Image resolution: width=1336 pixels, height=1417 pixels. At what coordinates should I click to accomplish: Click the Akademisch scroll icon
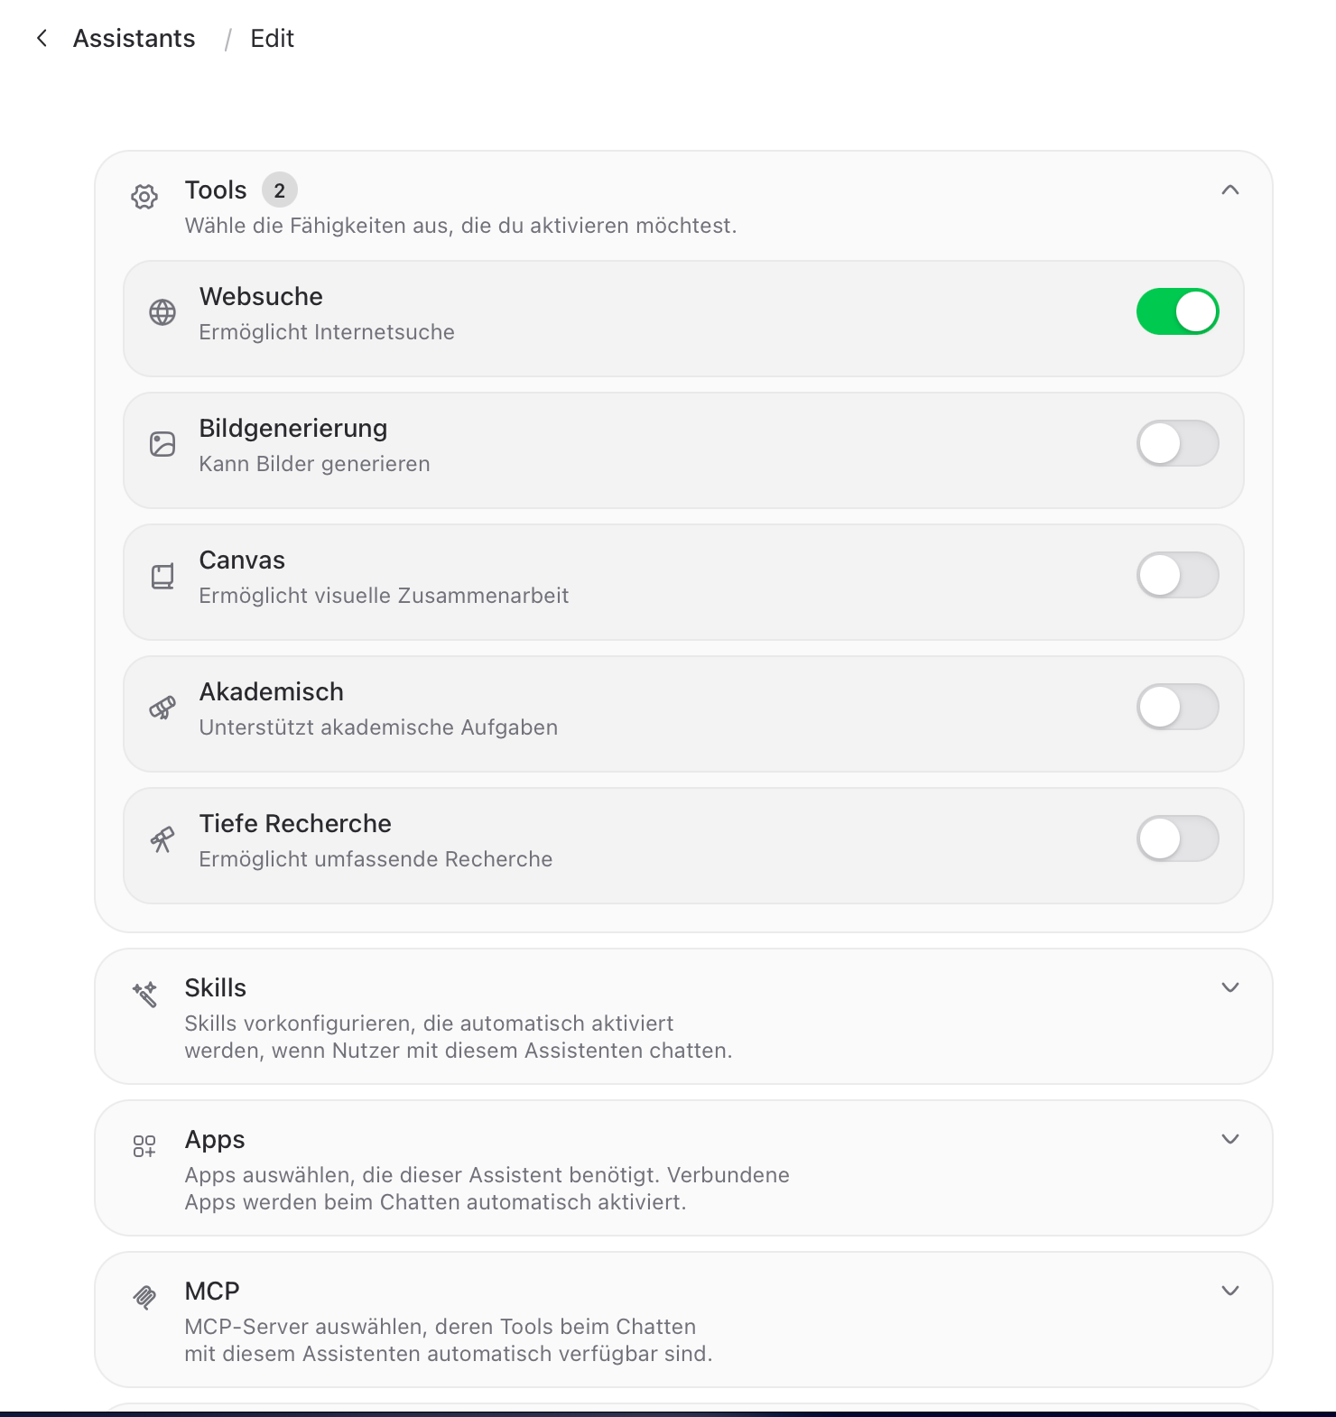[x=162, y=708]
